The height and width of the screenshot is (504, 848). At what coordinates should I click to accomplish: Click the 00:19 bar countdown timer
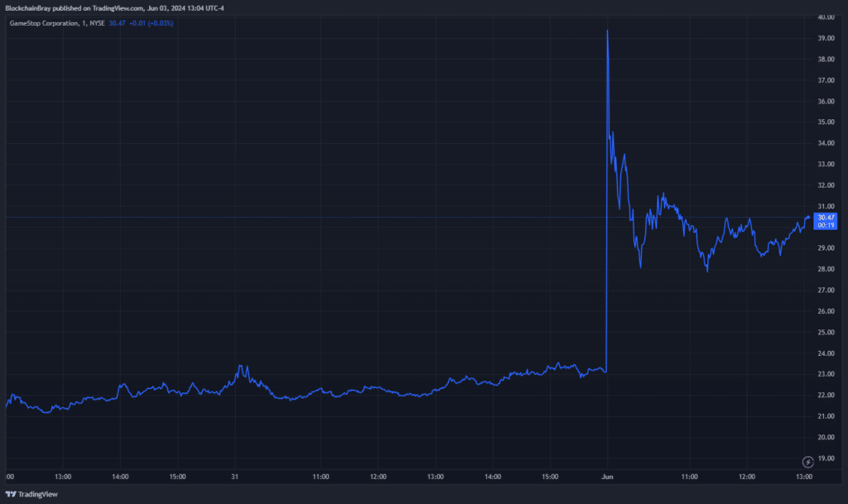coord(826,225)
